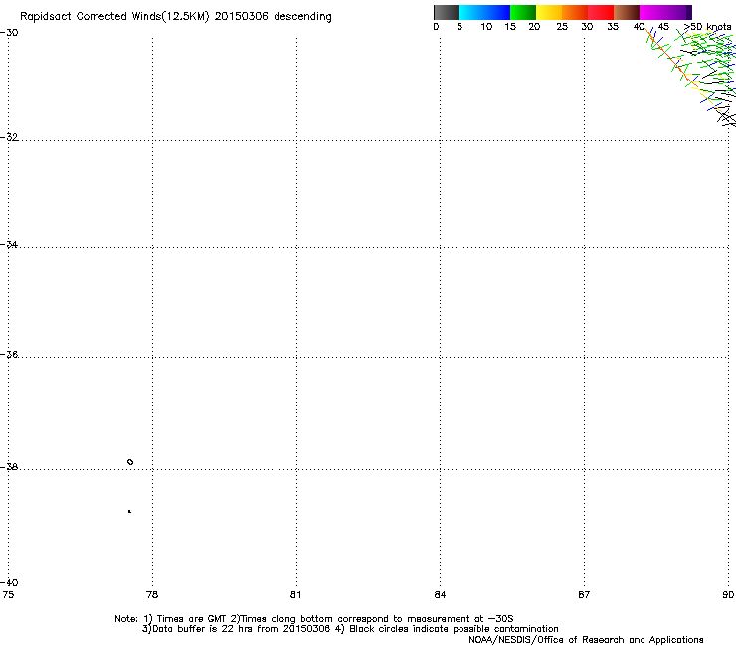Click the cyan-blue 5-15 knots color band
This screenshot has width=736, height=646.
(x=484, y=12)
